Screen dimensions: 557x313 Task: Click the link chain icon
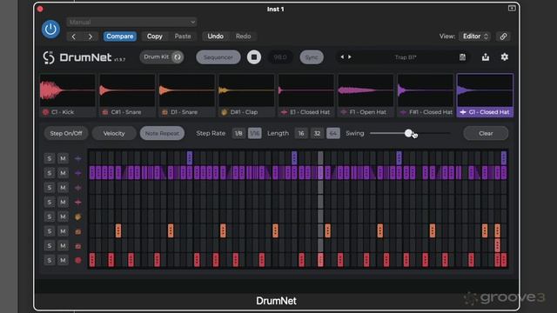(503, 37)
